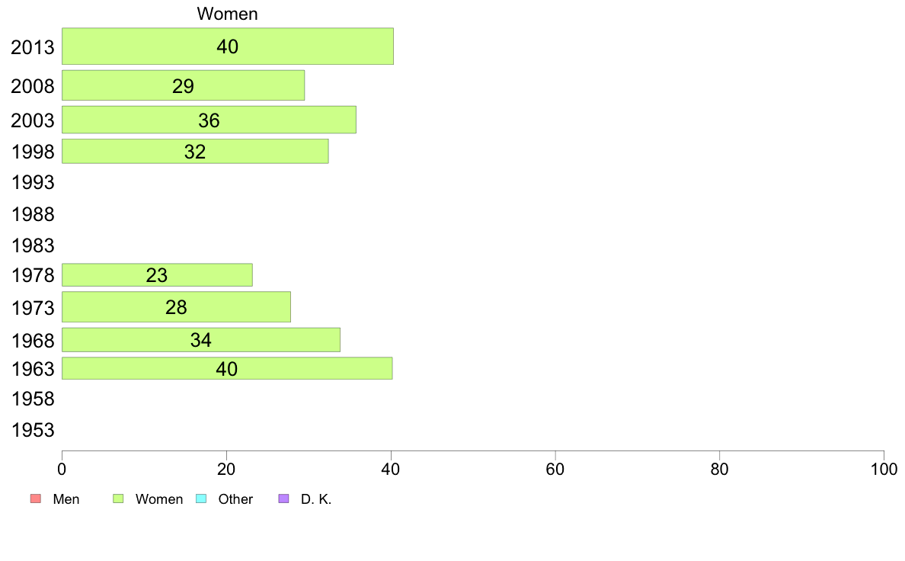Click the cyan Other legend swatch
Image resolution: width=905 pixels, height=561 pixels.
[x=201, y=498]
